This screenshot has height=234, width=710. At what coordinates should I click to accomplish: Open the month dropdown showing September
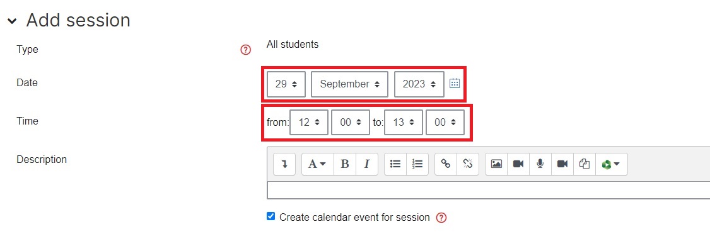point(349,84)
